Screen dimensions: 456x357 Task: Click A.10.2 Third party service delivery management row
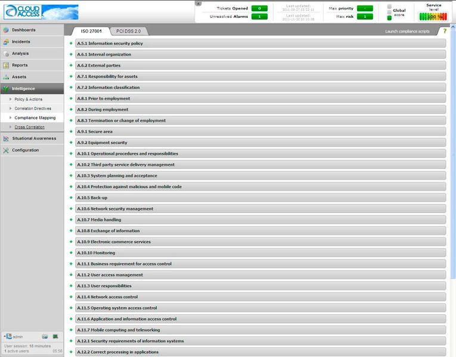pos(260,165)
